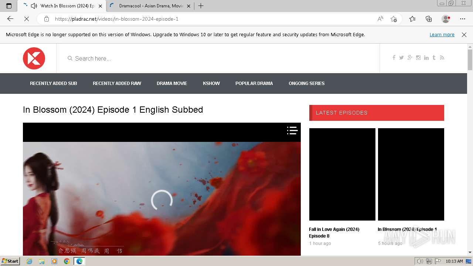Open the Google Plus social icon
The width and height of the screenshot is (473, 266).
[410, 58]
